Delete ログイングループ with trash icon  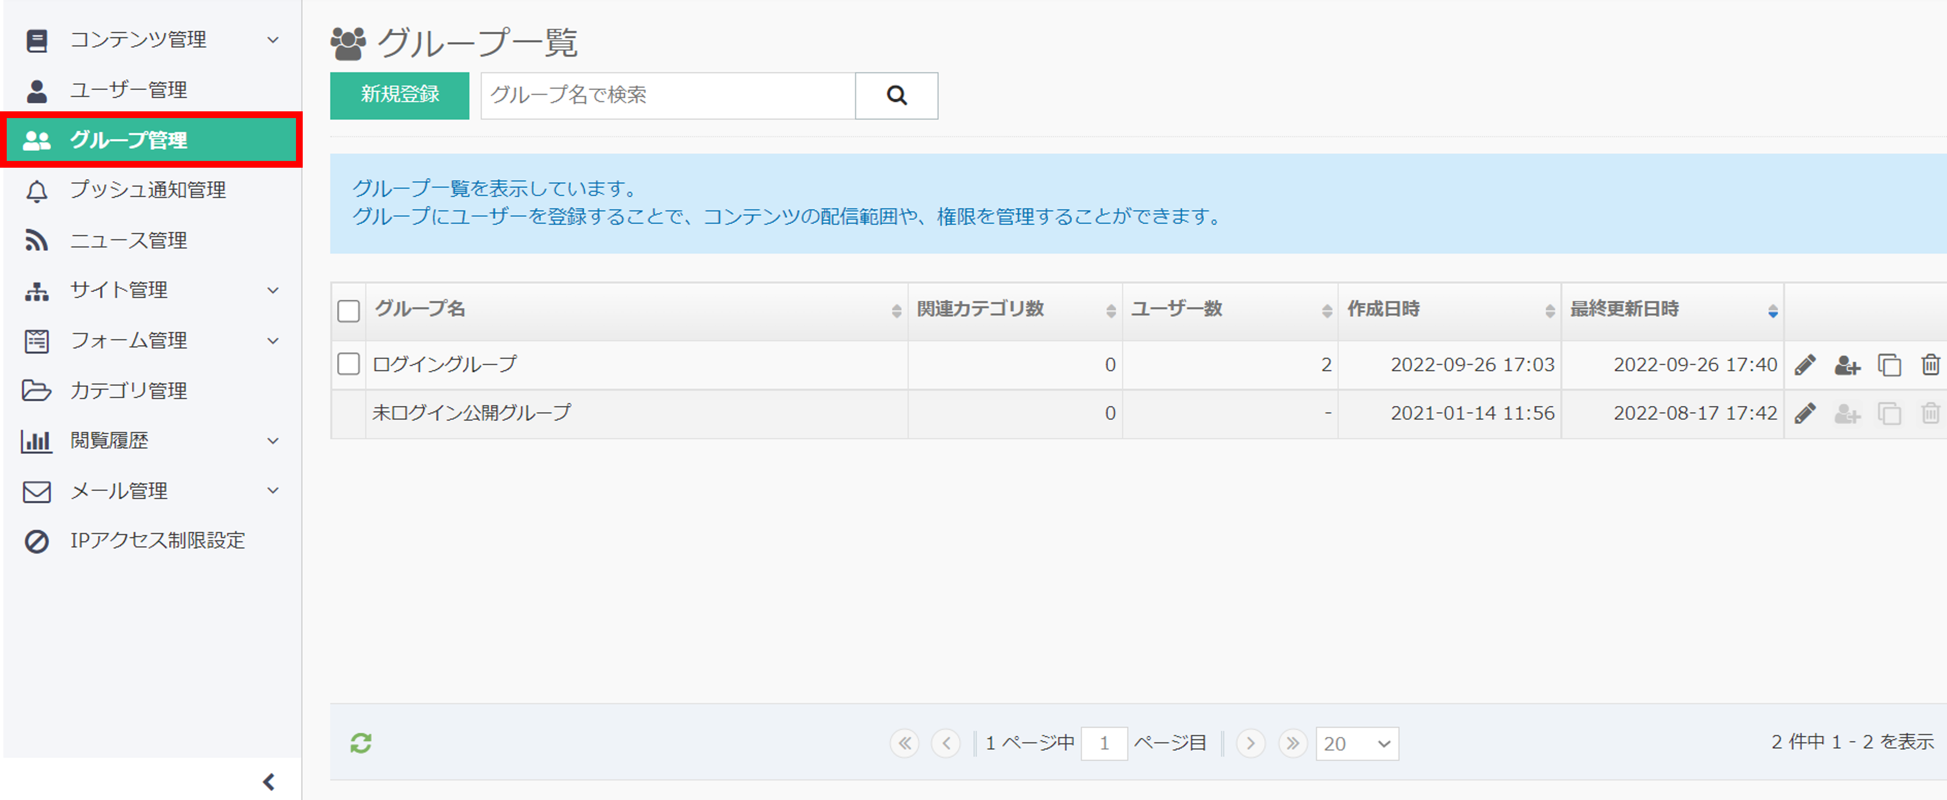point(1930,365)
